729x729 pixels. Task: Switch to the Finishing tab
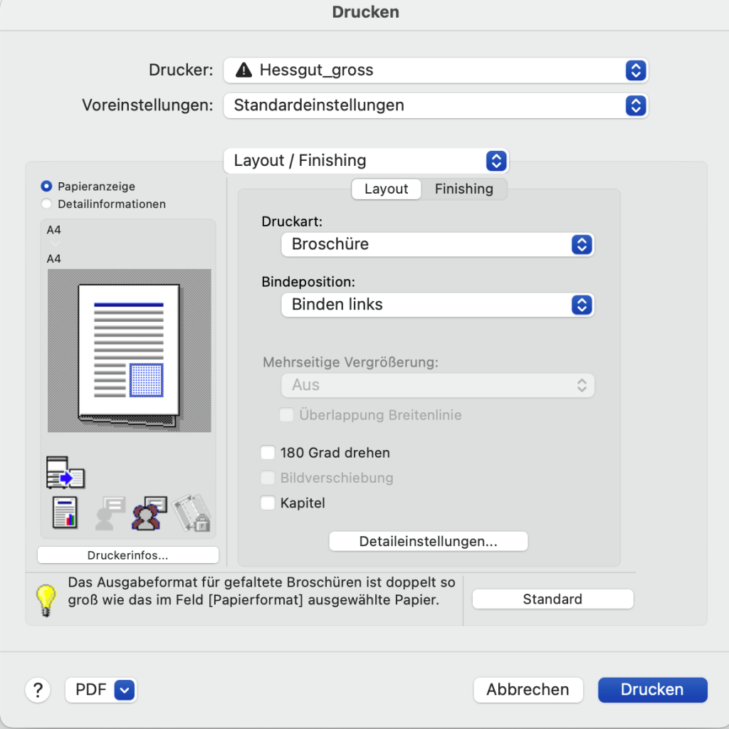click(463, 189)
